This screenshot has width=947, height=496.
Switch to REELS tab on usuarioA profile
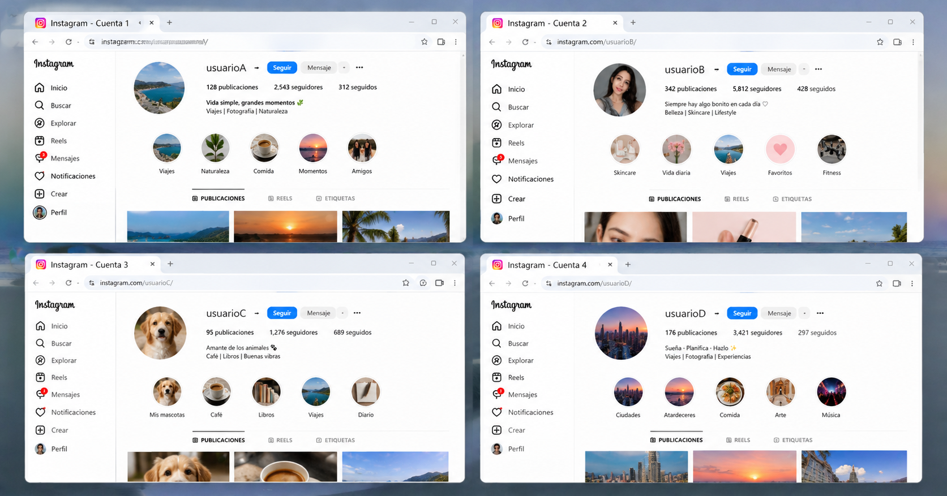(280, 199)
